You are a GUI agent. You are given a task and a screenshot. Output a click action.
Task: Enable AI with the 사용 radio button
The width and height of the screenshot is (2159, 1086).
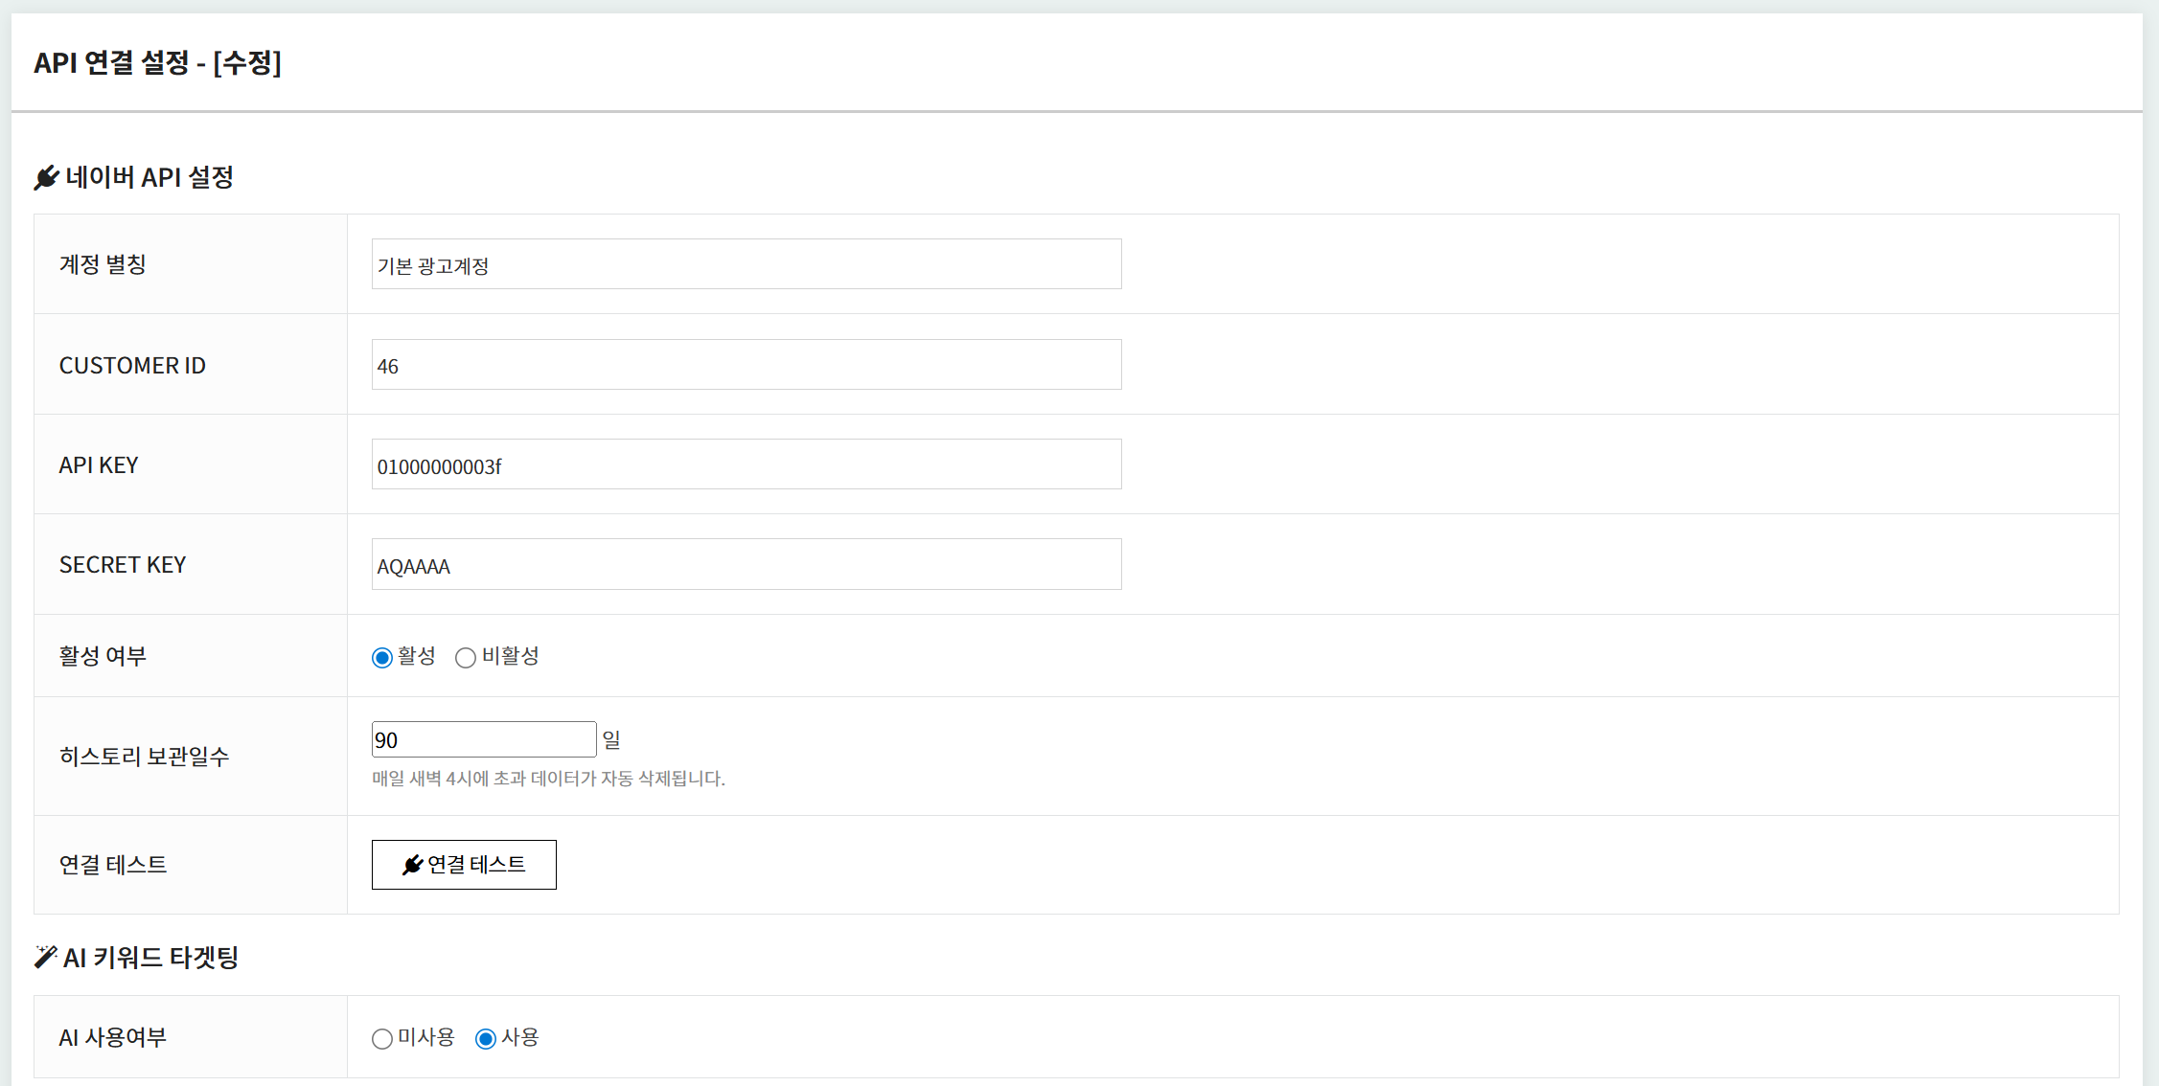click(486, 1039)
